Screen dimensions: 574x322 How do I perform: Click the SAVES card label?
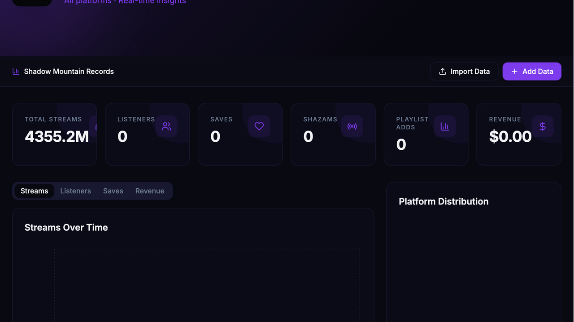pyautogui.click(x=222, y=119)
